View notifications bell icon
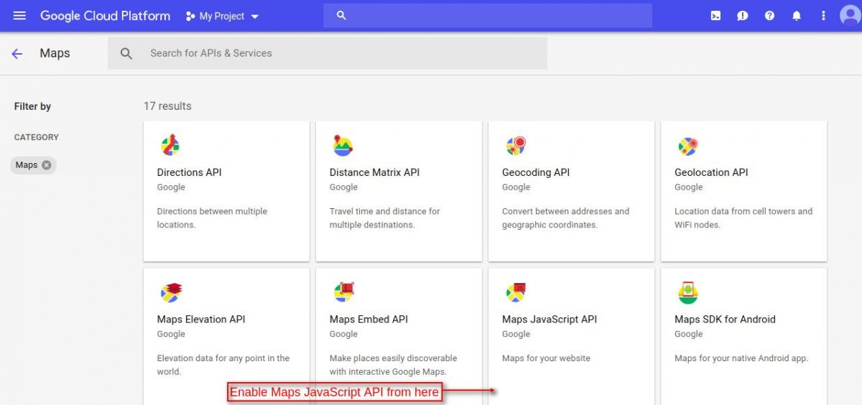The height and width of the screenshot is (405, 862). click(797, 16)
